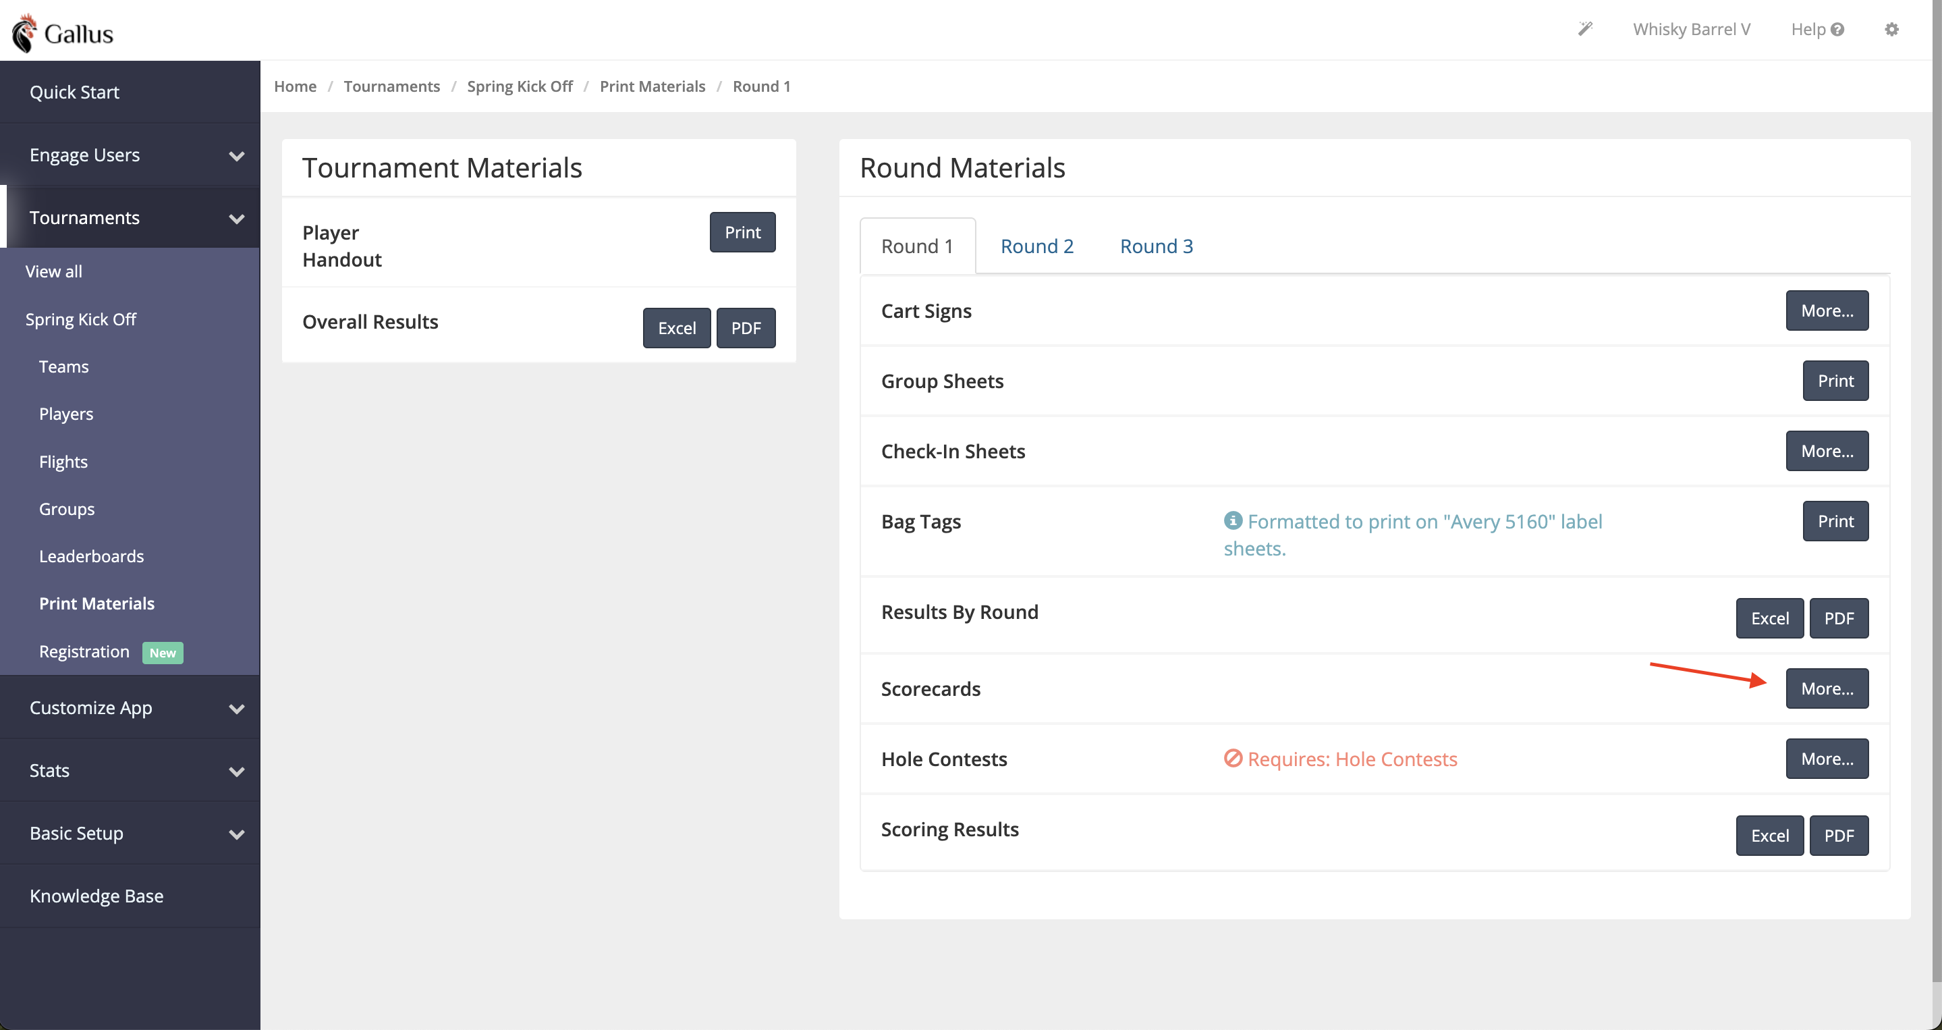1942x1030 pixels.
Task: Click the Avery 5160 label note
Action: pos(1412,535)
